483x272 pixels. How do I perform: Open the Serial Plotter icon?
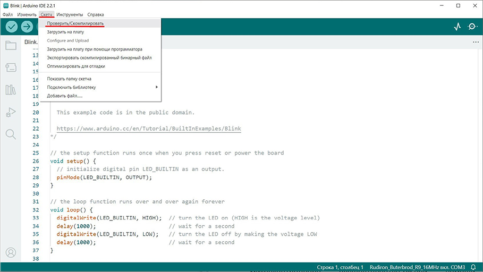[x=457, y=27]
